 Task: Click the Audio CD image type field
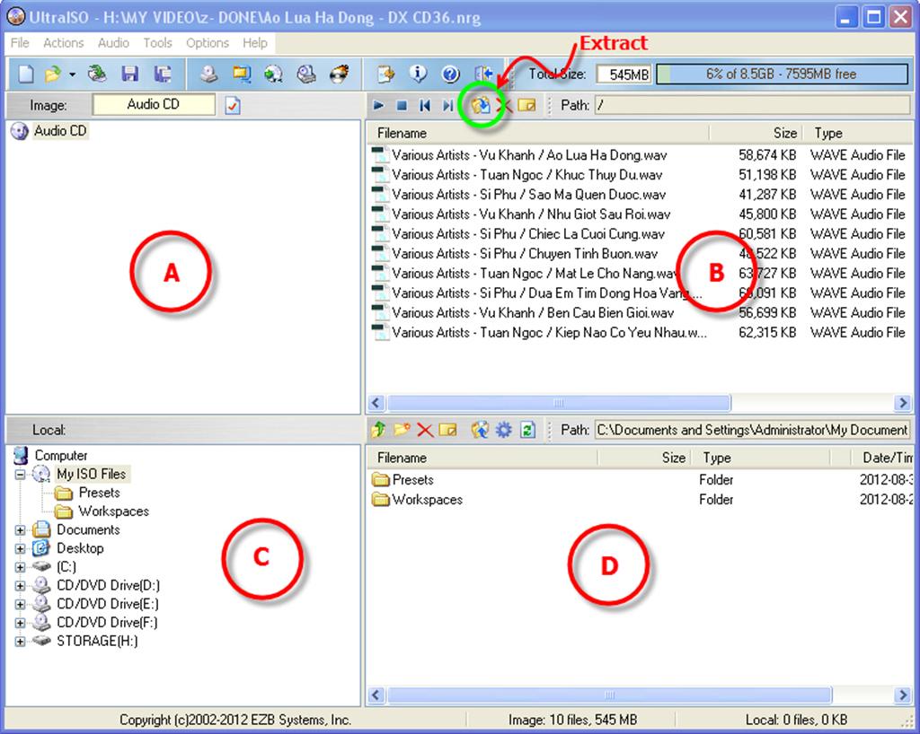click(x=154, y=104)
